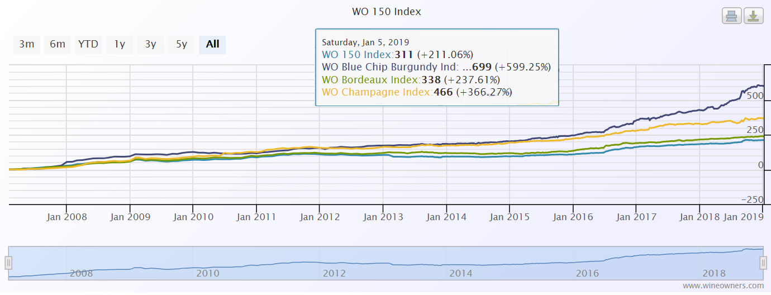The height and width of the screenshot is (295, 771).
Task: Click the download chart icon
Action: click(754, 16)
